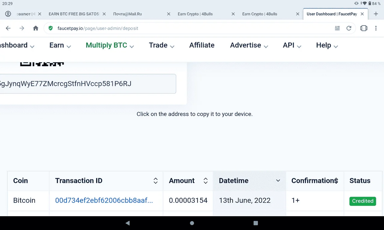This screenshot has height=230, width=384.
Task: Switch to the EARN BTC FREE BIG SATOSHI tab
Action: pos(74,14)
